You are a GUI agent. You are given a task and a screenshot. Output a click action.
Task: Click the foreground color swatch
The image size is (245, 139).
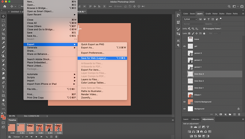click(x=2, y=116)
